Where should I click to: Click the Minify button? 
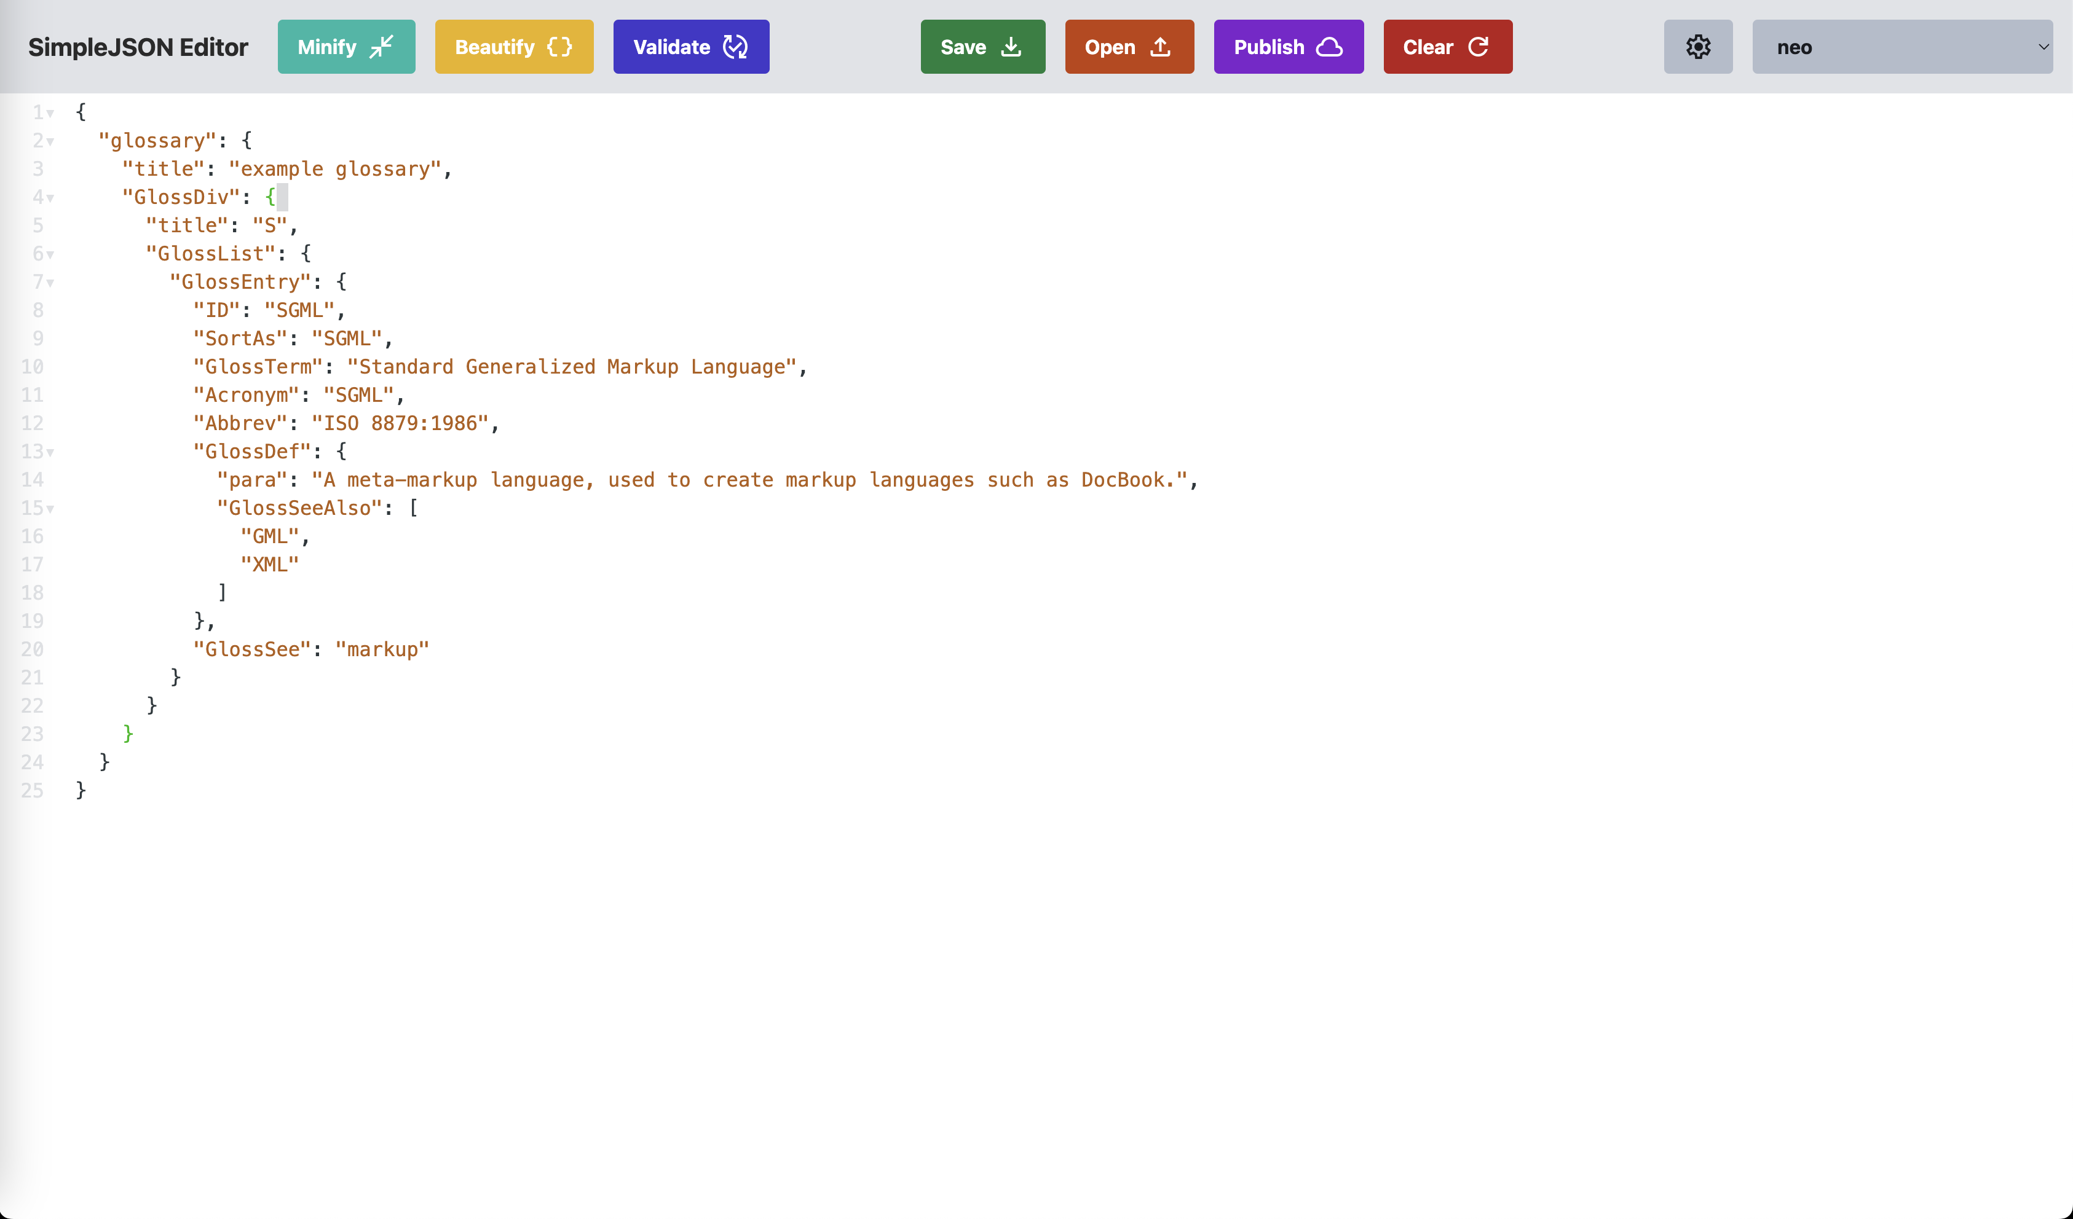pyautogui.click(x=346, y=47)
